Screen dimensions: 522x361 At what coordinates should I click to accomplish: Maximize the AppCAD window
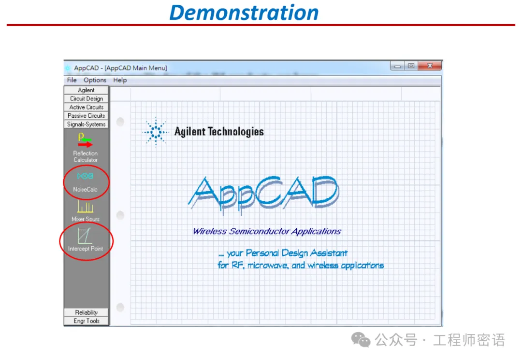[x=411, y=66]
